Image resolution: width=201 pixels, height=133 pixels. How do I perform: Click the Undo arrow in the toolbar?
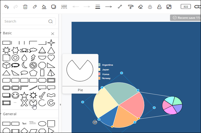coord(6,7)
